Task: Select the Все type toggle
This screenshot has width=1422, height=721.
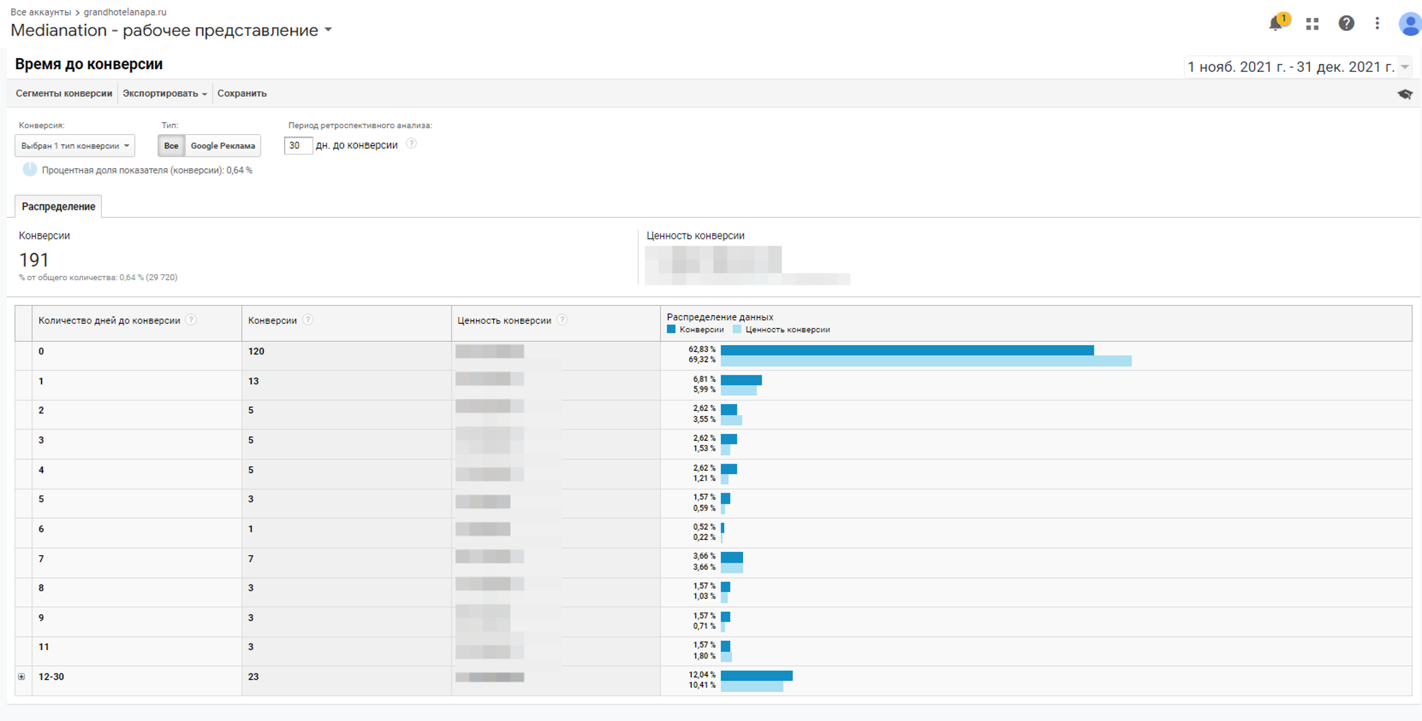Action: tap(171, 146)
